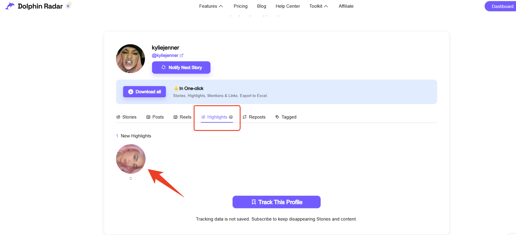Switch to the Reels tab
The width and height of the screenshot is (516, 235).
pos(182,117)
